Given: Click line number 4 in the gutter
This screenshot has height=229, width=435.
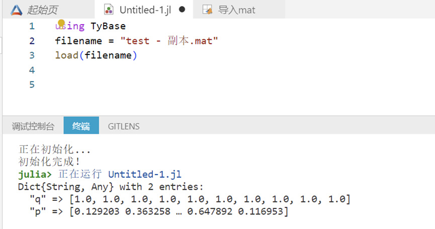Looking at the screenshot, I should click(x=32, y=70).
